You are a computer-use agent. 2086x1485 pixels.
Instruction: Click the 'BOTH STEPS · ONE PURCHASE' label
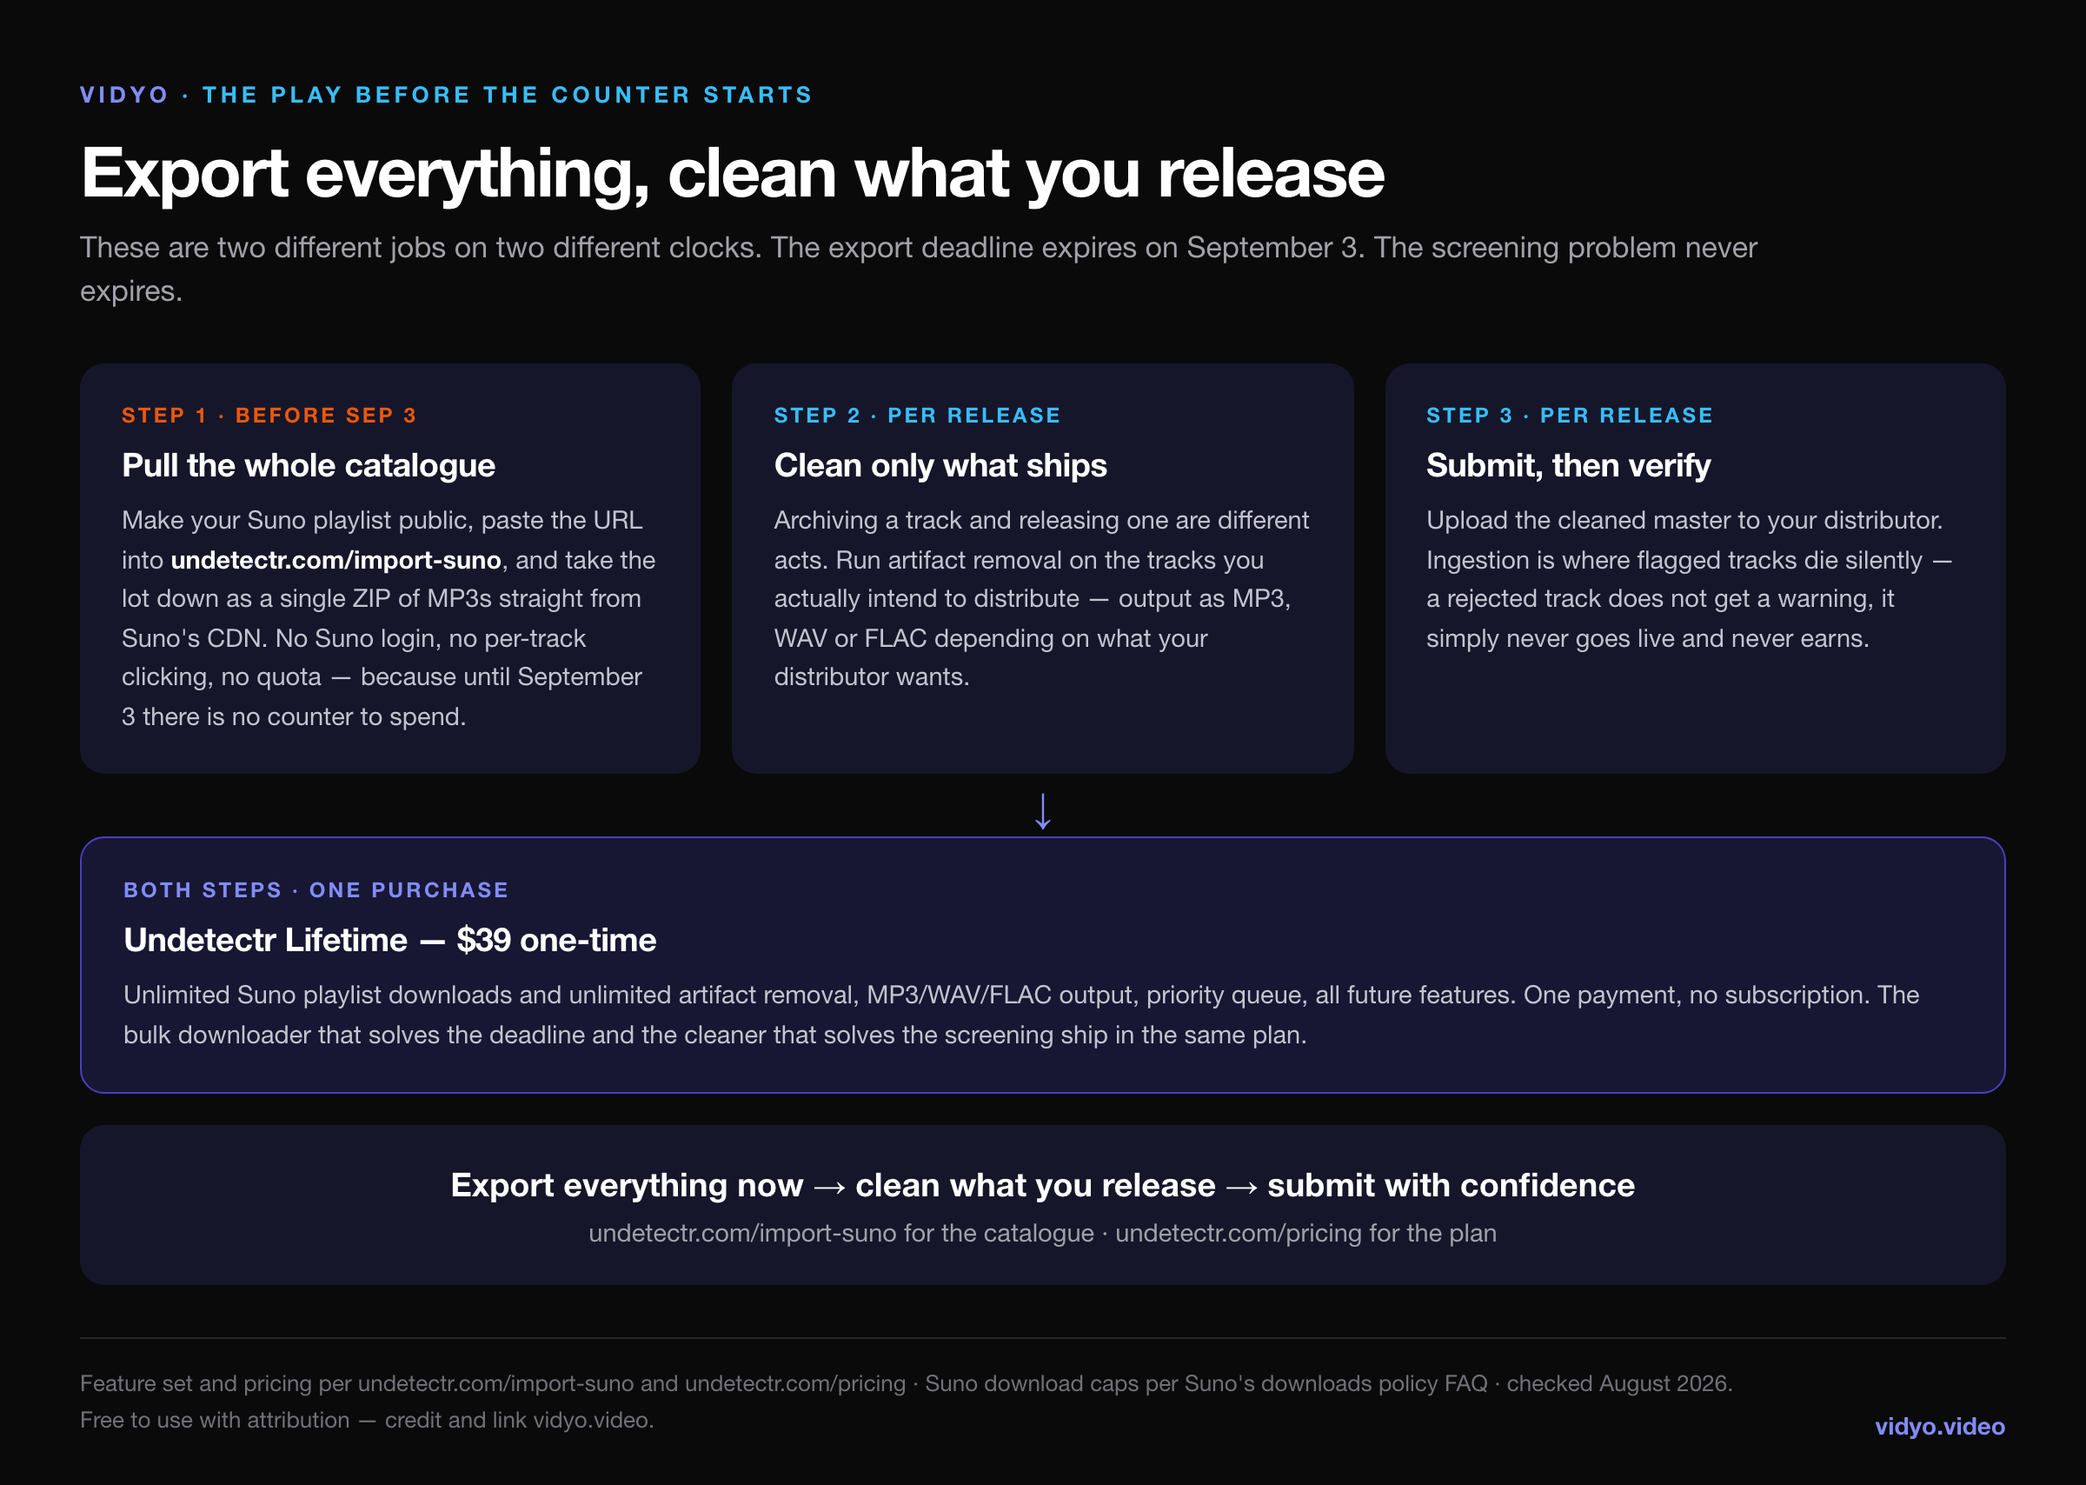tap(316, 889)
